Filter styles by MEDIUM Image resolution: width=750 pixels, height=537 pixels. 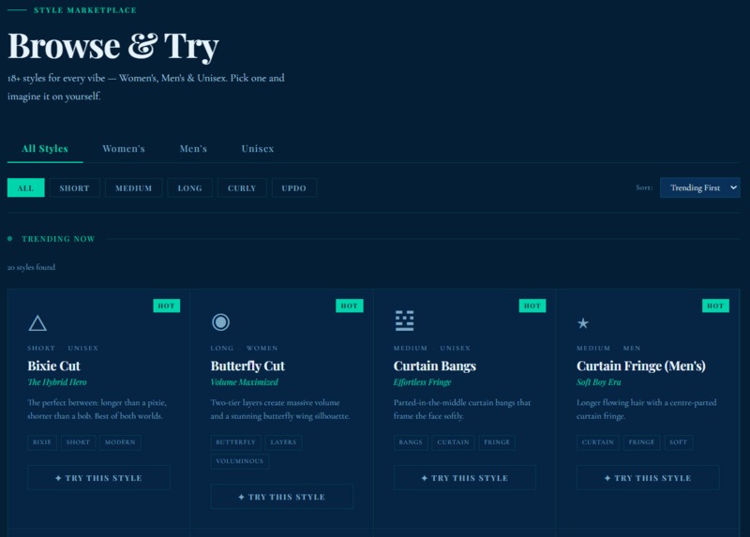tap(133, 188)
